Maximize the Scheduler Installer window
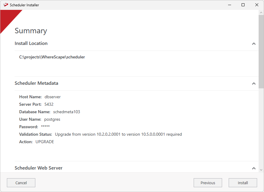Image resolution: width=264 pixels, height=192 pixels. point(243,5)
